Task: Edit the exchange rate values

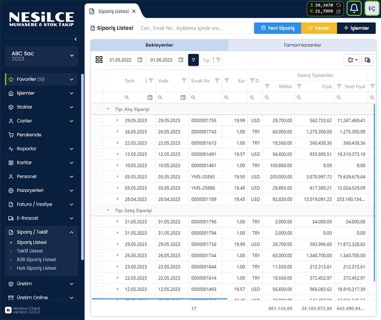Action: pyautogui.click(x=339, y=11)
